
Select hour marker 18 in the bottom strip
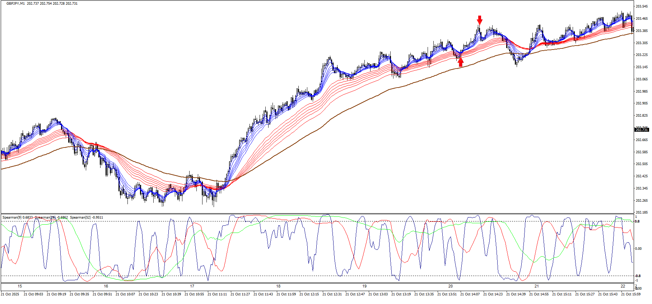point(278,286)
